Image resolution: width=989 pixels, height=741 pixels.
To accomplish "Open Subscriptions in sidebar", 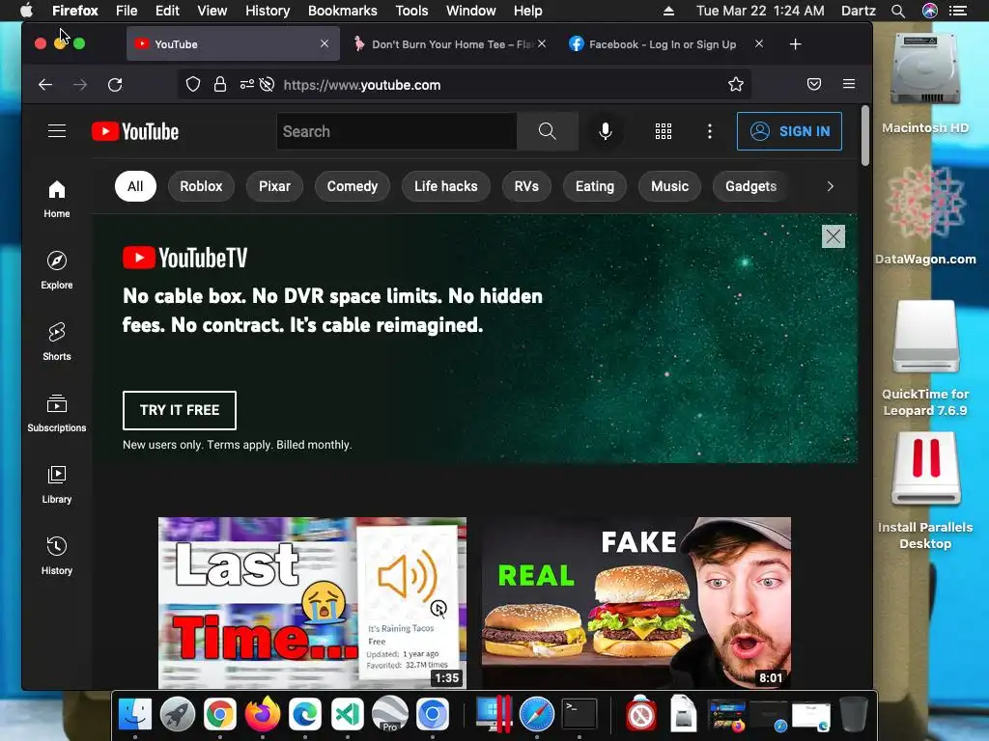I will pos(57,413).
